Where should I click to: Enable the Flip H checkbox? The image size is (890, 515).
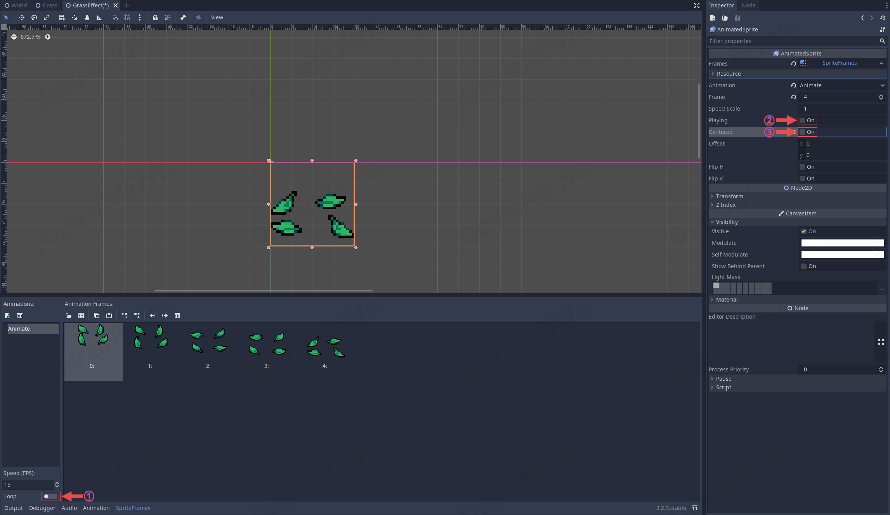tap(802, 167)
